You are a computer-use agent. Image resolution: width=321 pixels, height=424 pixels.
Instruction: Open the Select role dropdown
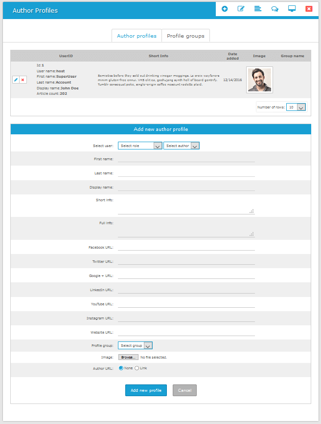(140, 146)
